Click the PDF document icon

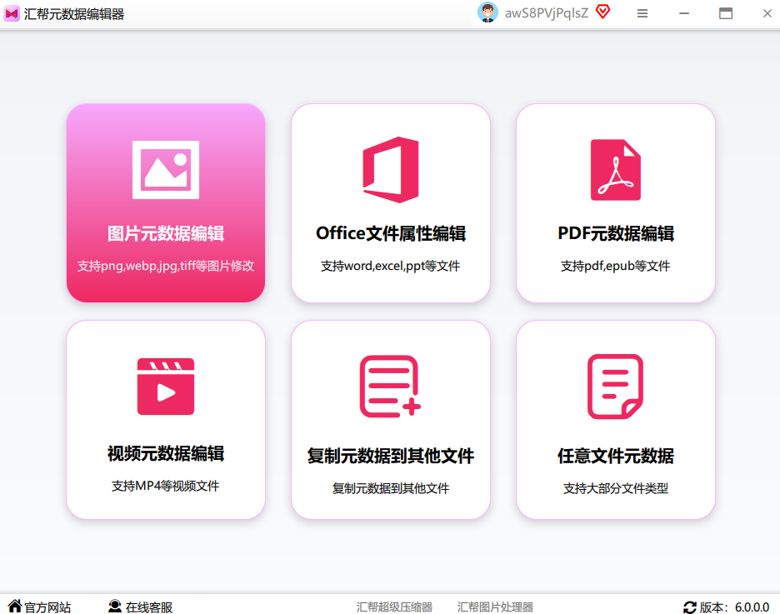[x=615, y=170]
